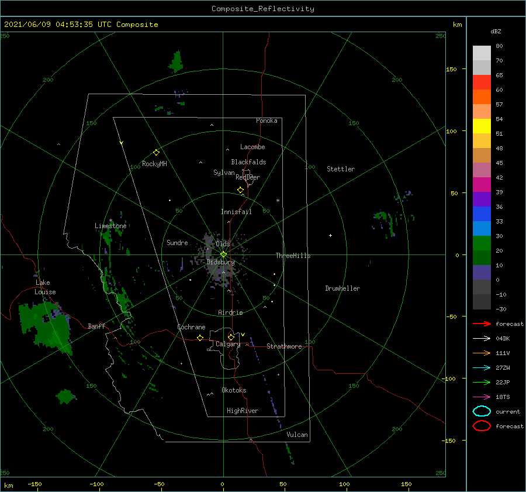Click the Okotoks town label
Image resolution: width=526 pixels, height=492 pixels.
tap(234, 390)
